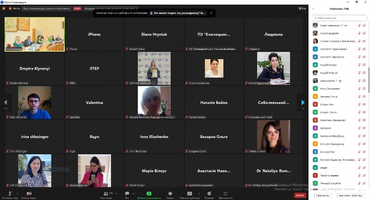
Task: Click the Record icon in bottom toolbar
Action: [x=170, y=194]
